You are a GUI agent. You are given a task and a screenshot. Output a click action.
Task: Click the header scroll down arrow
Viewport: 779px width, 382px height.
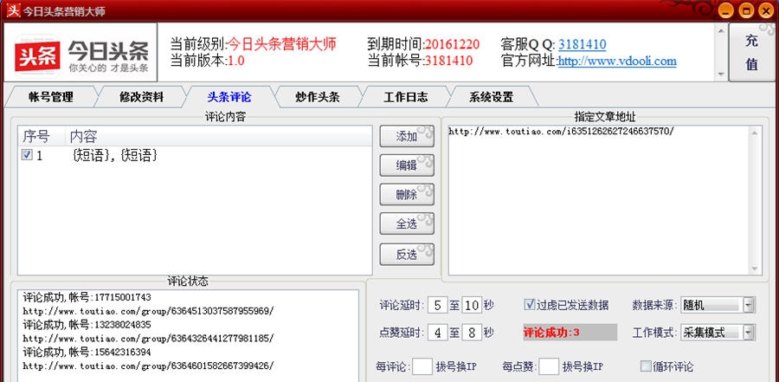pyautogui.click(x=721, y=74)
